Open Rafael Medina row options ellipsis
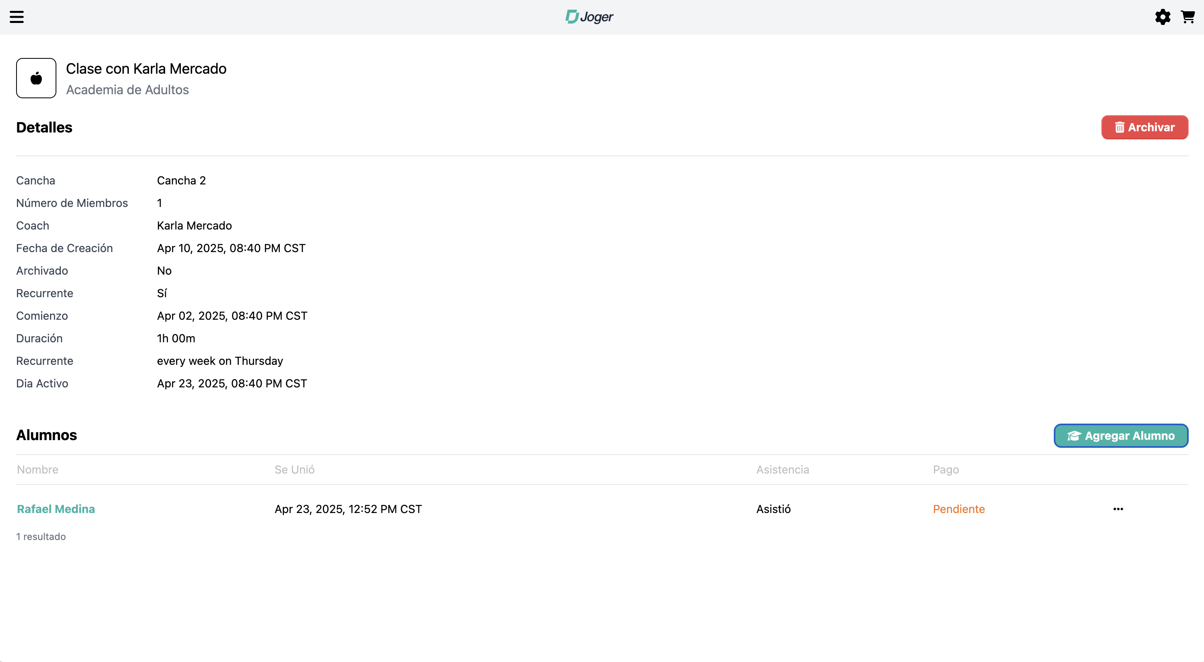 [1118, 509]
